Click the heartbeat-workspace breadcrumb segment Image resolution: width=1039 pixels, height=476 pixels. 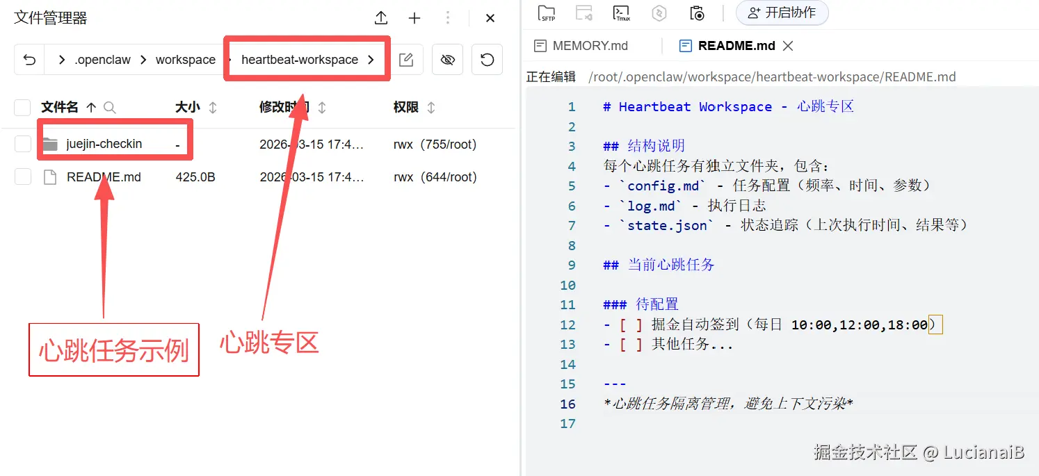pos(300,60)
